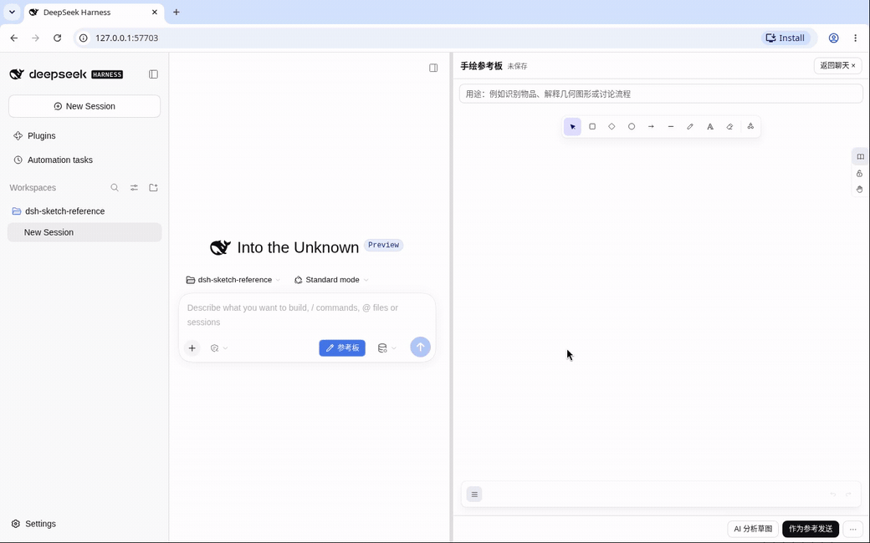Open workspace filter sliders icon

[x=135, y=188]
